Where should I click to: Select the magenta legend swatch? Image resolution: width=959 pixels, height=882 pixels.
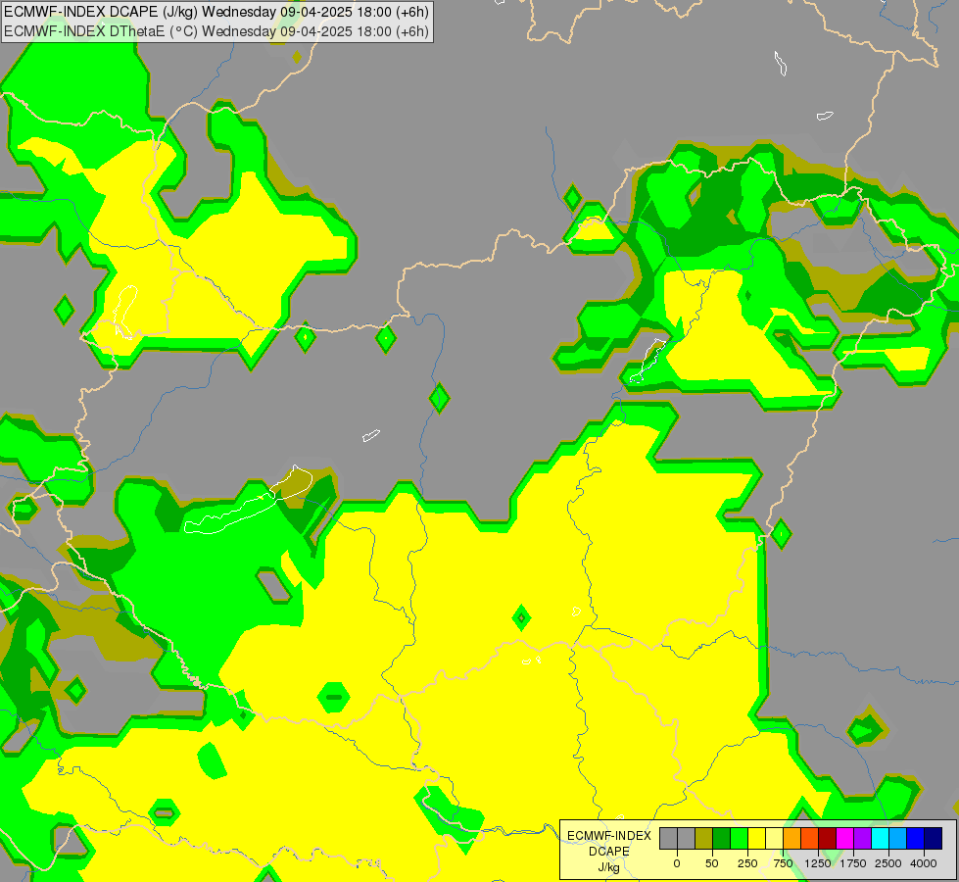pyautogui.click(x=845, y=838)
